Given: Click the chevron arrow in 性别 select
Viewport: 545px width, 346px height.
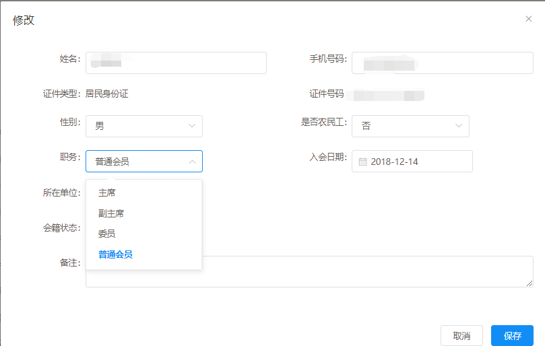Looking at the screenshot, I should [x=192, y=126].
